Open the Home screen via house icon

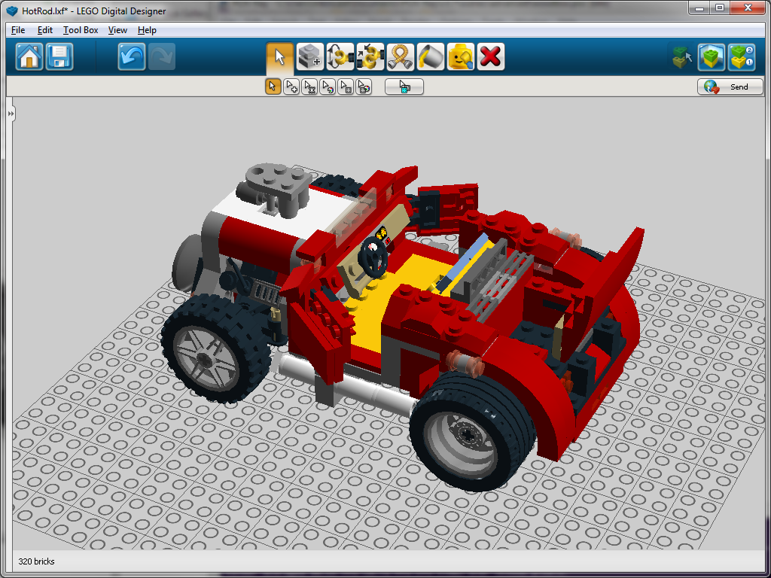pos(28,56)
